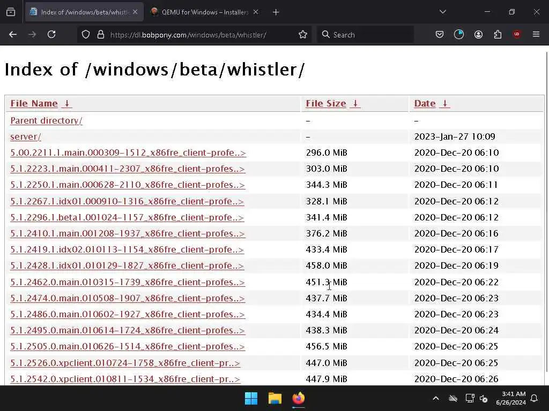This screenshot has width=549, height=411.
Task: Sort descending using Date arrow
Action: tap(445, 103)
